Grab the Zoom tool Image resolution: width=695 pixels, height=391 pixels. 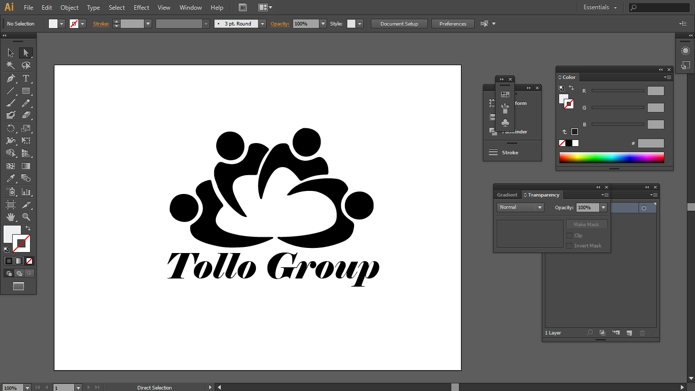25,216
